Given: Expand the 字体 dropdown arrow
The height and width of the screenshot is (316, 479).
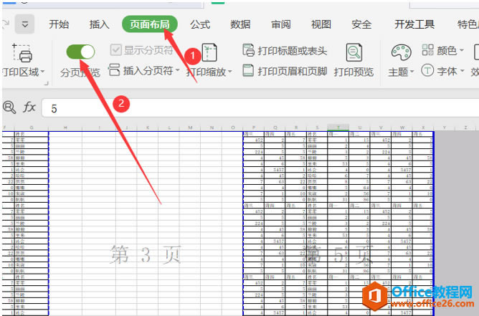Looking at the screenshot, I should (462, 71).
